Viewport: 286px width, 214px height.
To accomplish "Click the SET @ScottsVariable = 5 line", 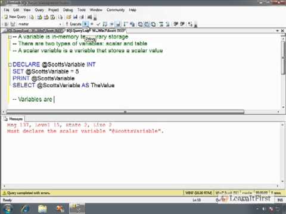I will click(45, 71).
